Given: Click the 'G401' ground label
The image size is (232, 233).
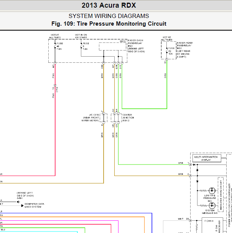Looking at the screenshot, I should coord(20,198).
